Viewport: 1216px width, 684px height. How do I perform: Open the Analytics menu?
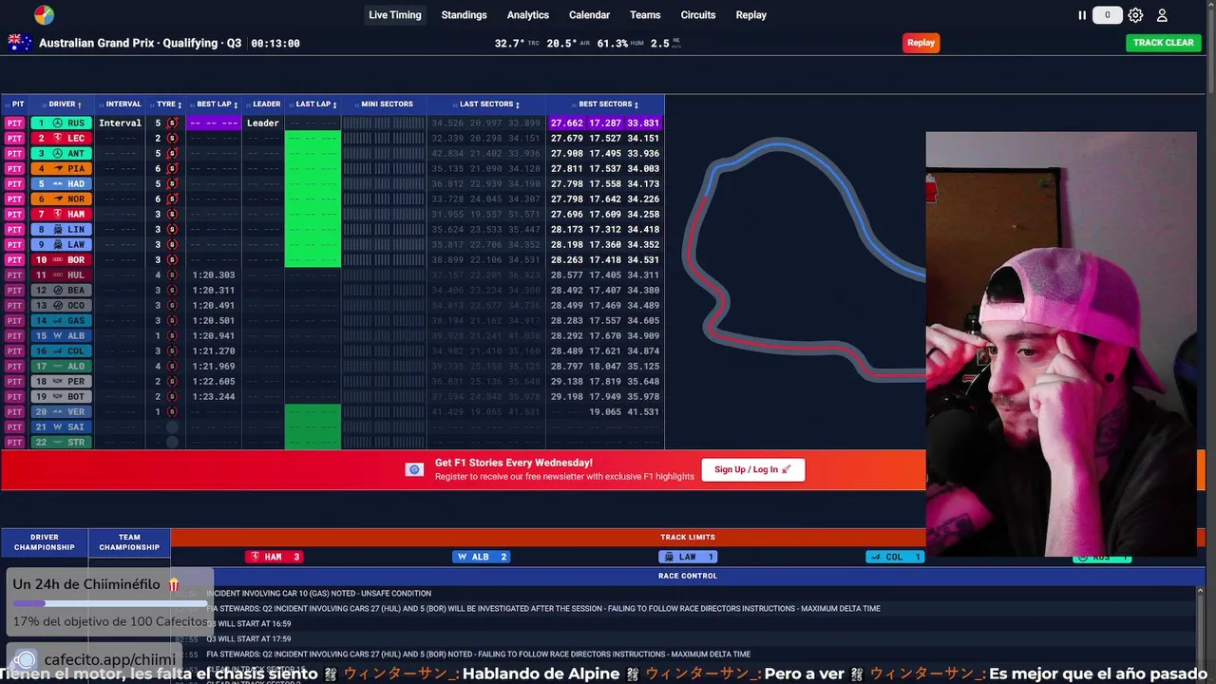528,15
